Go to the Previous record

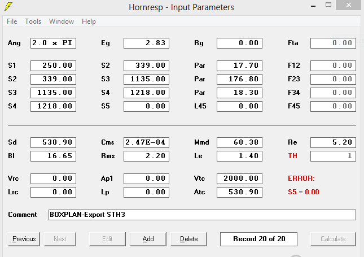click(x=24, y=239)
